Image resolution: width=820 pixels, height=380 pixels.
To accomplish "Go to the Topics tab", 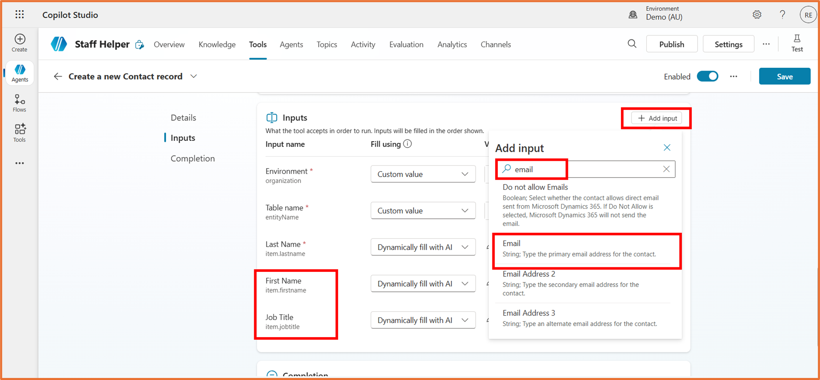I will (326, 44).
